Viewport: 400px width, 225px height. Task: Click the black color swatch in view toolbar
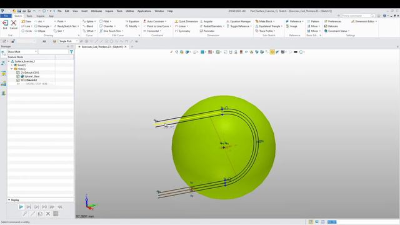pos(296,52)
